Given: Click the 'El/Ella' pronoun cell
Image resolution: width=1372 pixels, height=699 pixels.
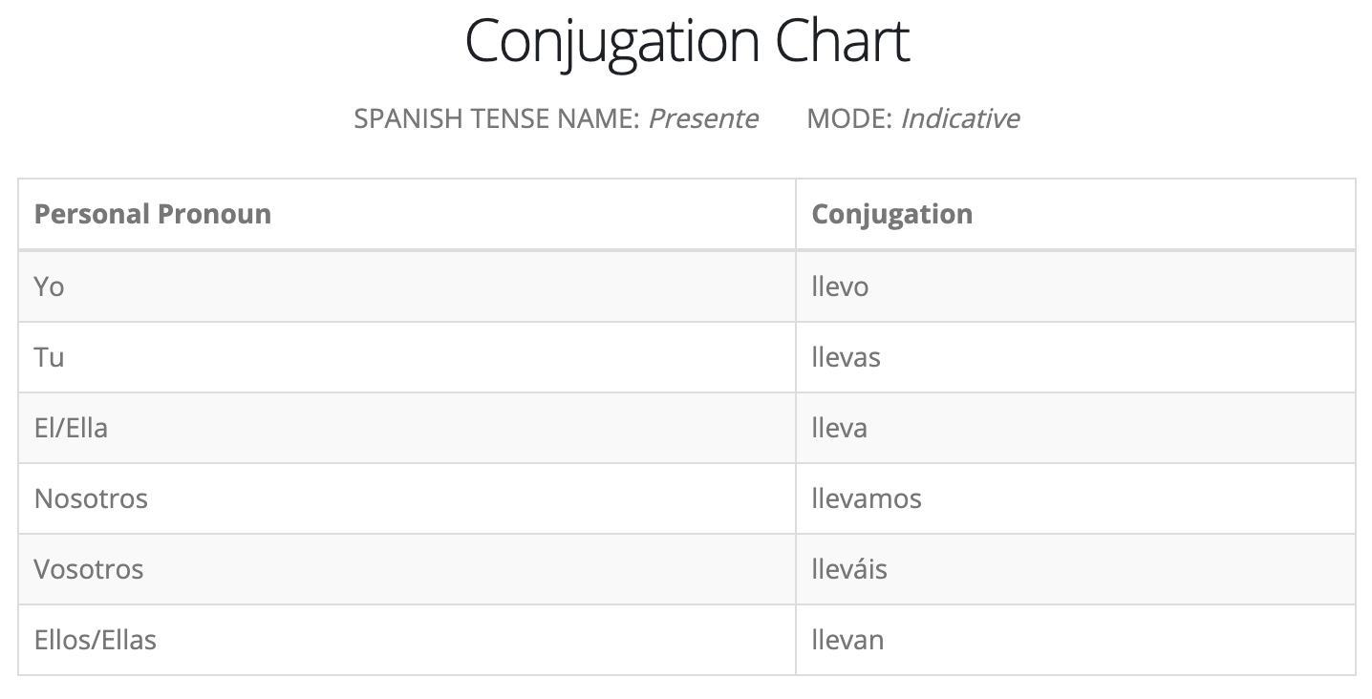Looking at the screenshot, I should click(x=71, y=428).
